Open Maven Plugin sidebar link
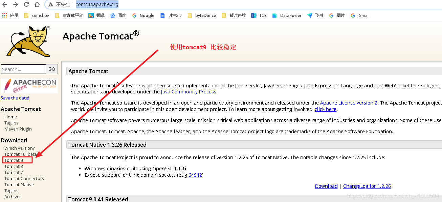442x202 pixels. tap(18, 129)
